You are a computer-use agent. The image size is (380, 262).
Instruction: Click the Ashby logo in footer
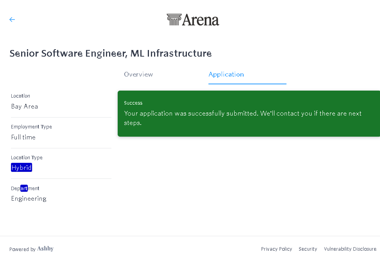coord(45,249)
